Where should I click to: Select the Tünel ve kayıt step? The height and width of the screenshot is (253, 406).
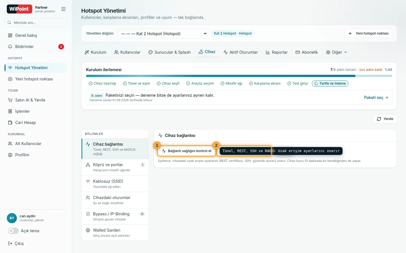136,83
